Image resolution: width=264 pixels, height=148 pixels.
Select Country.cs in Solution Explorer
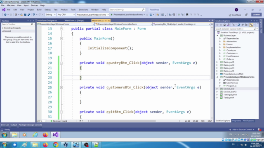(x=231, y=50)
